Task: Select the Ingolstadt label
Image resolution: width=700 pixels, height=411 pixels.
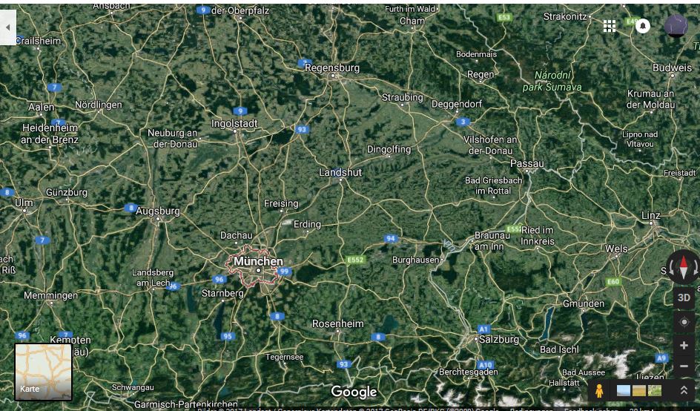Action: [234, 123]
